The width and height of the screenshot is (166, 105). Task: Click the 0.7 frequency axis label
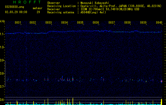point(2,87)
